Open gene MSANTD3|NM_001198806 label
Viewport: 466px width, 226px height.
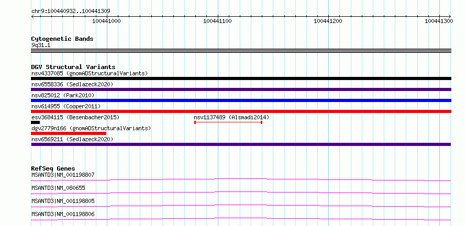pos(63,214)
